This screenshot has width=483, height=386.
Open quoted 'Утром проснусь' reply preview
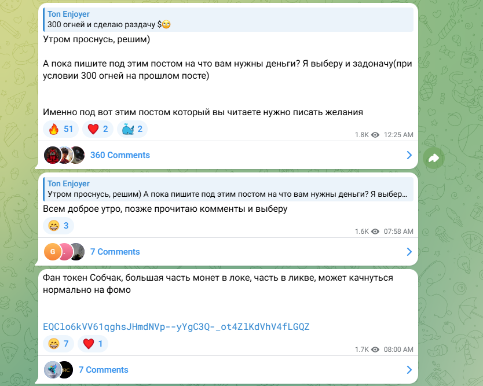coord(228,189)
